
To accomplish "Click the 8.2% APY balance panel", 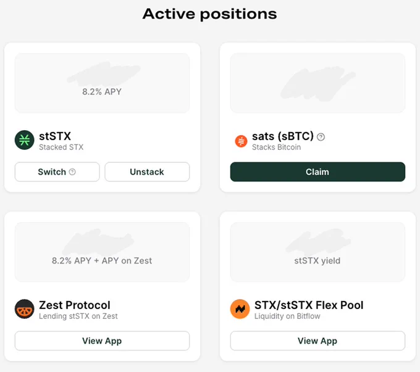I will [x=102, y=83].
